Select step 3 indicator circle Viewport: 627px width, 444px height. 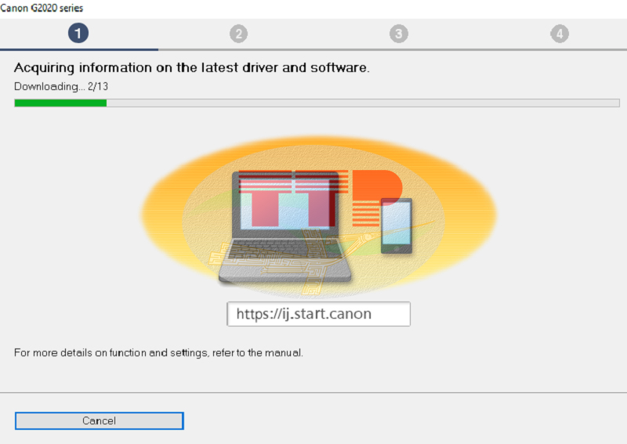point(399,34)
